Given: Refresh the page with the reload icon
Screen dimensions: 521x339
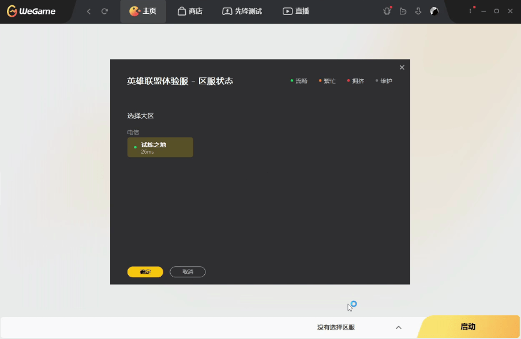Looking at the screenshot, I should (x=104, y=12).
